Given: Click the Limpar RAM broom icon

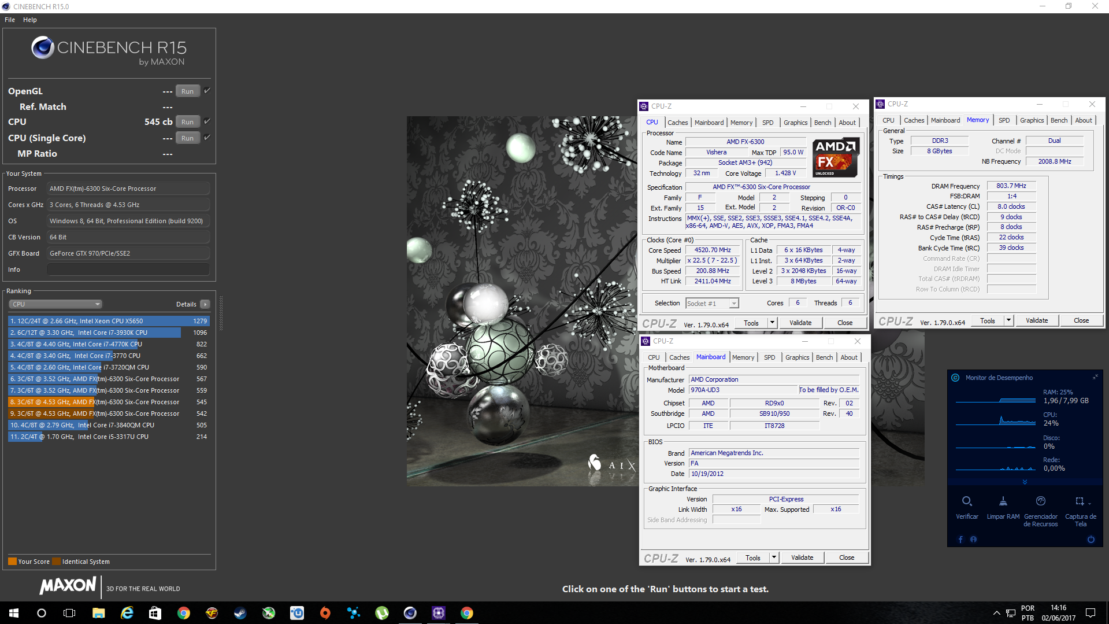Looking at the screenshot, I should tap(1003, 501).
